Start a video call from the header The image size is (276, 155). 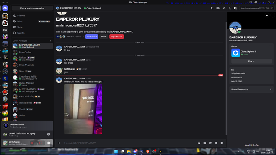point(218,8)
